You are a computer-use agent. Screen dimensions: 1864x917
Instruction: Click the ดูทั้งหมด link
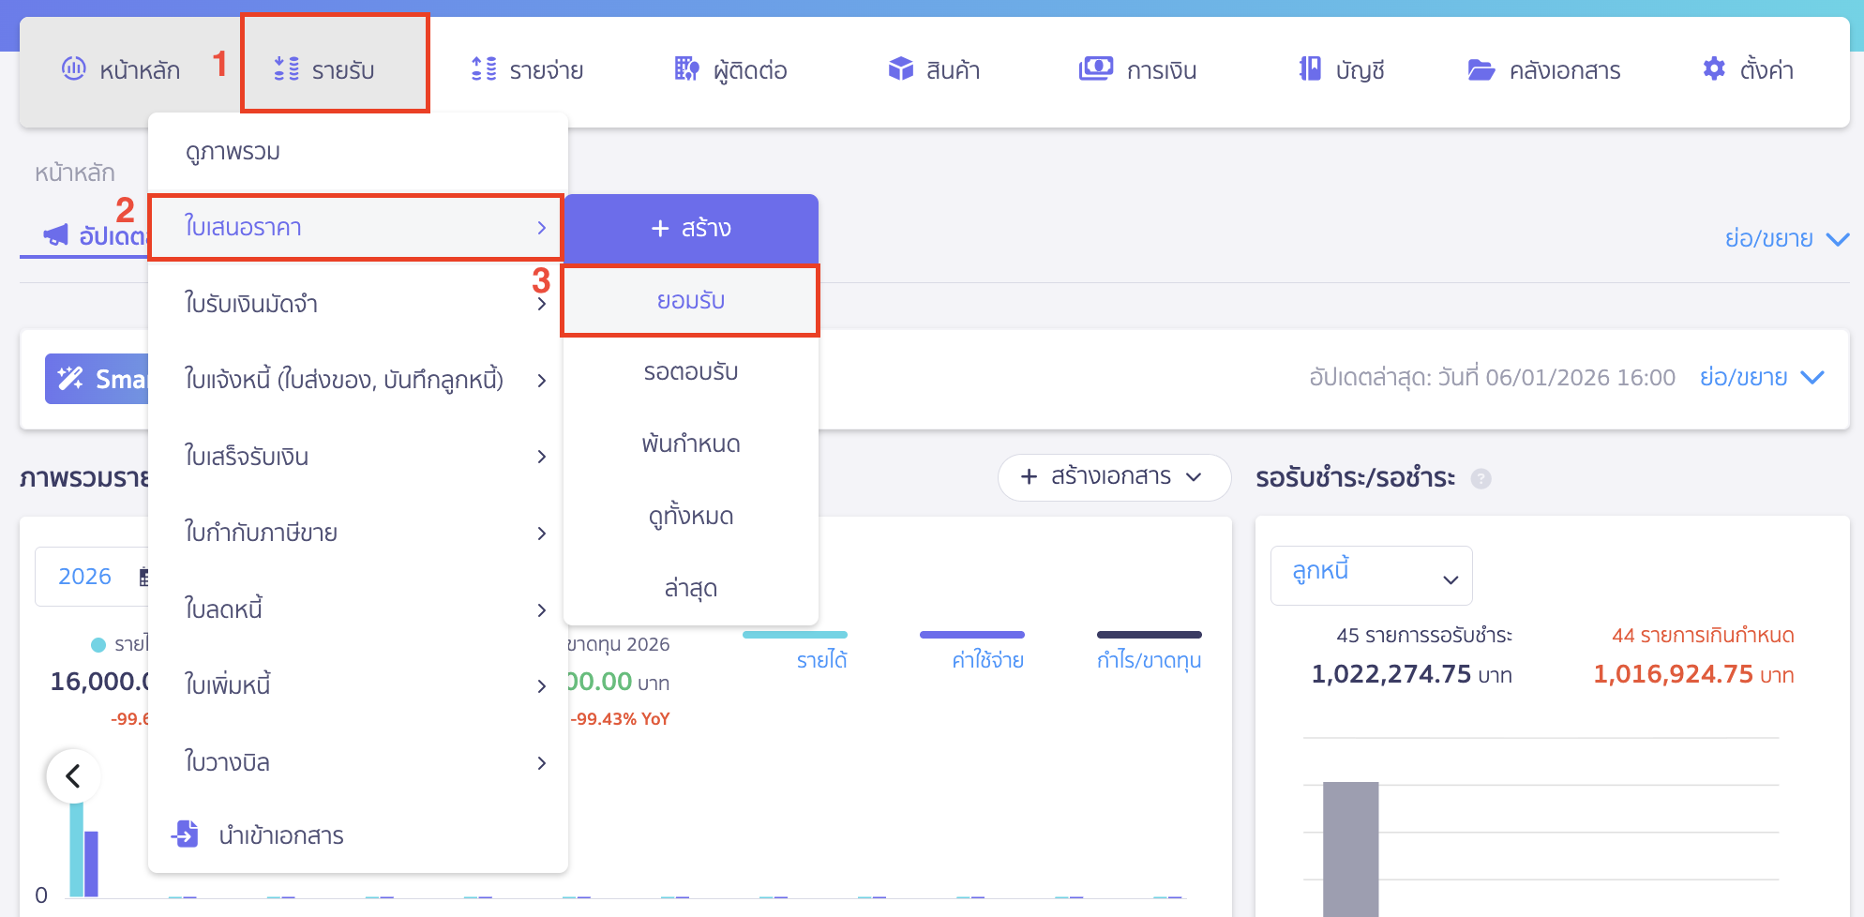(x=690, y=515)
